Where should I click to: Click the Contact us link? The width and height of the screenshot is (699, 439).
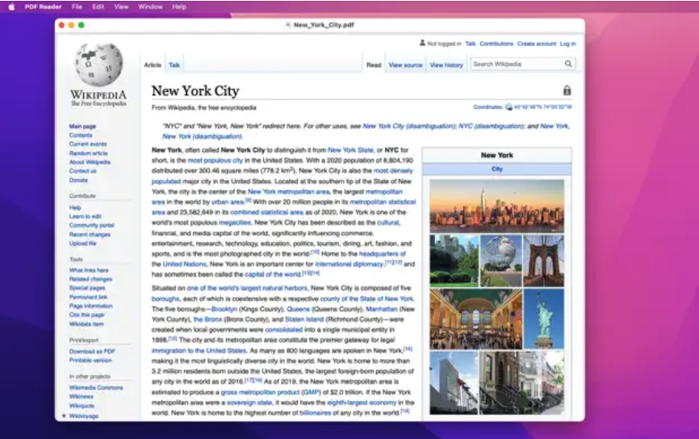(82, 171)
